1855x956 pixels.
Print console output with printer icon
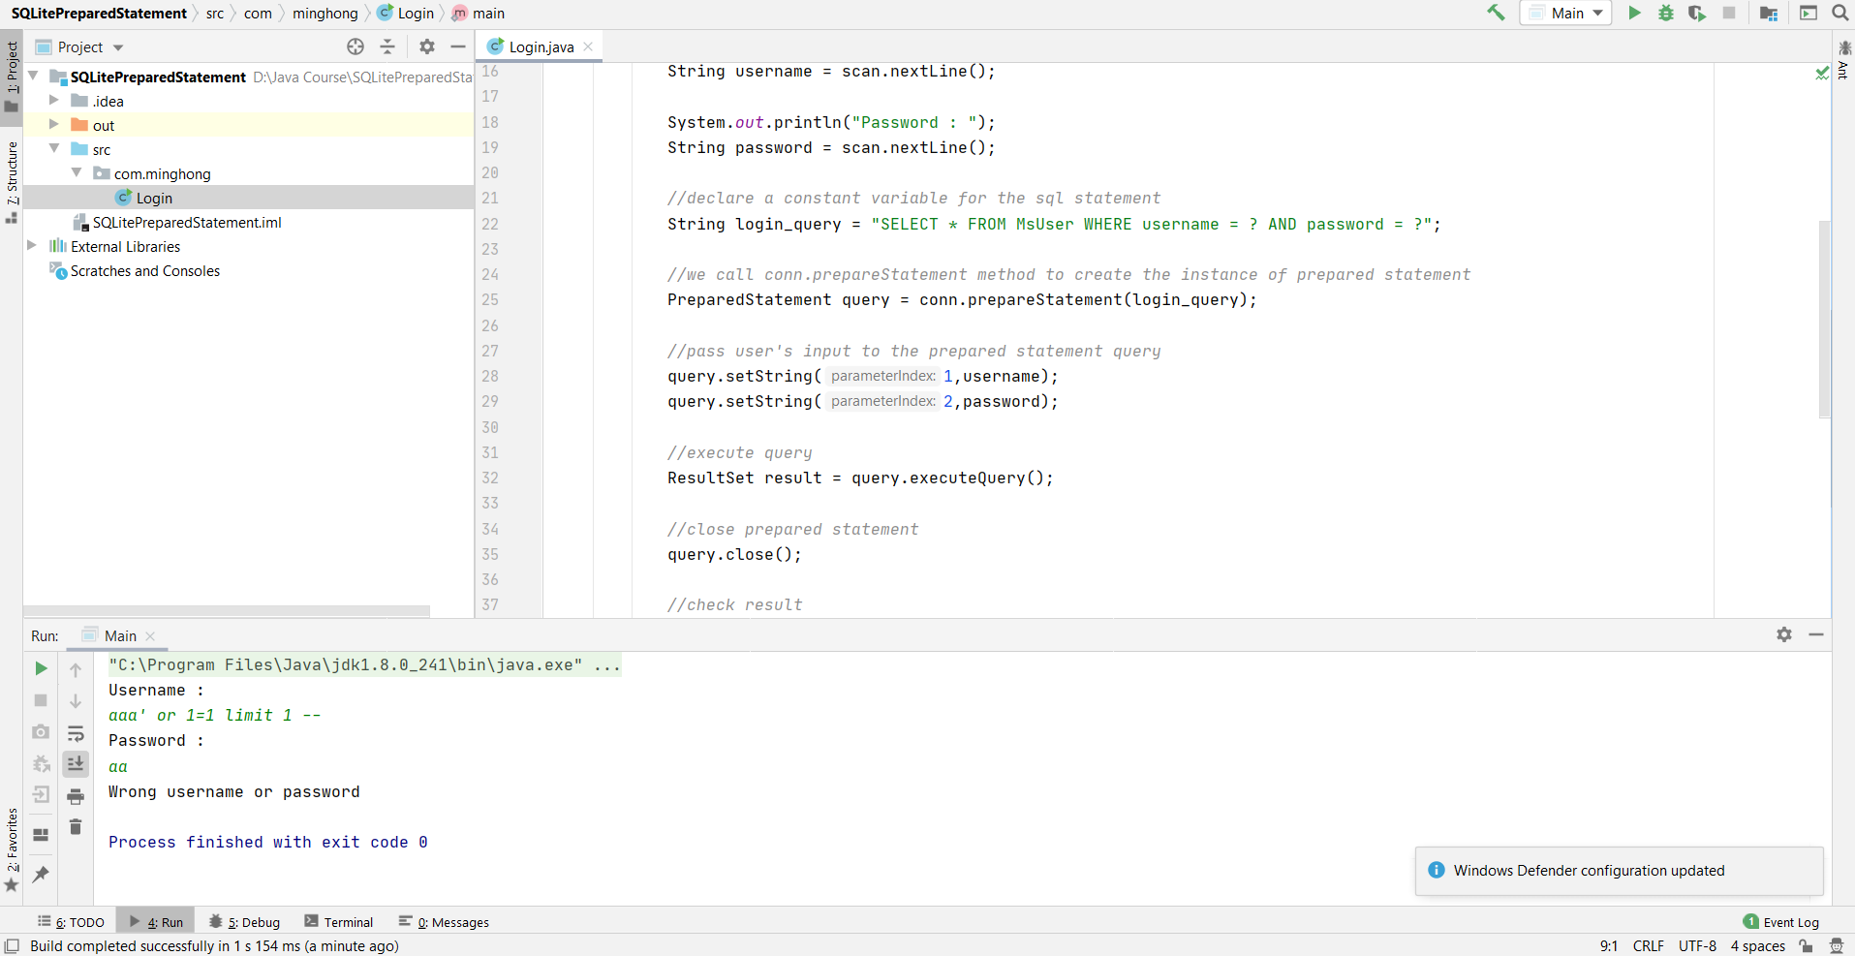click(x=76, y=796)
